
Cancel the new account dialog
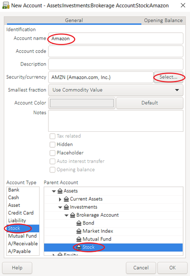coord(141,268)
